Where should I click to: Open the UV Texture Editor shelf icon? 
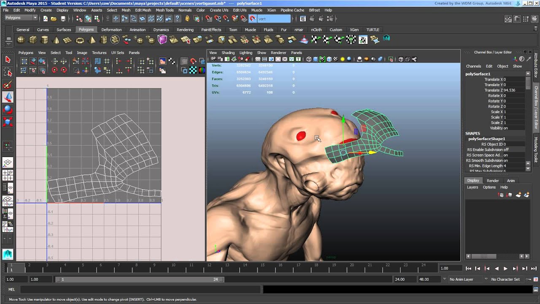pos(363,40)
